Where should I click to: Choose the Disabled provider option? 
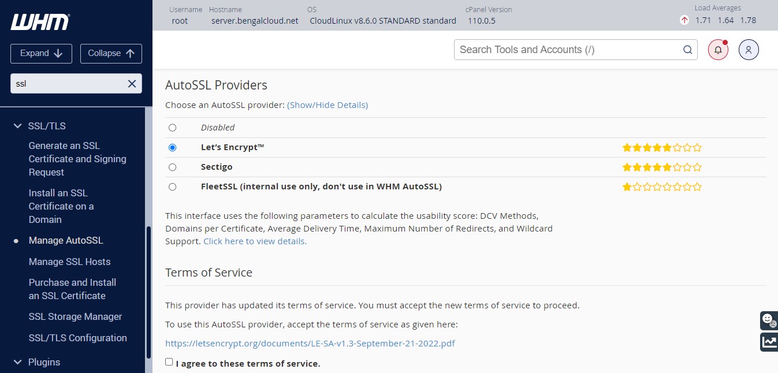172,128
